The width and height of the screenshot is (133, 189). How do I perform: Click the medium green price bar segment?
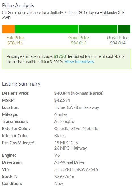[x=98, y=29]
